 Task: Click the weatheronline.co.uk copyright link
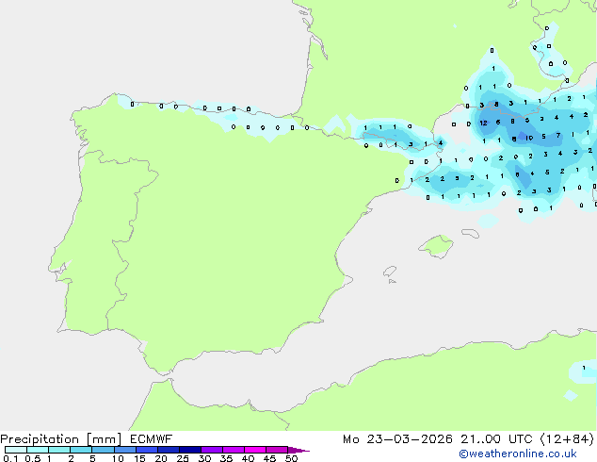click(x=518, y=454)
